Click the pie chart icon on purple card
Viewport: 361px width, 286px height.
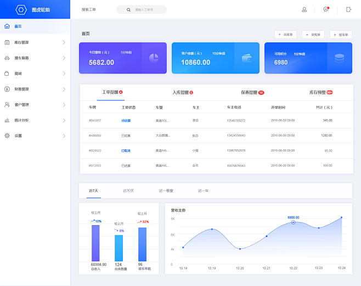154,58
